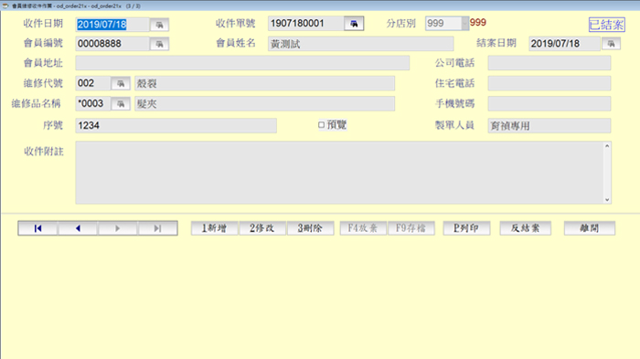Go to previous record arrow
The width and height of the screenshot is (640, 359).
pyautogui.click(x=78, y=228)
